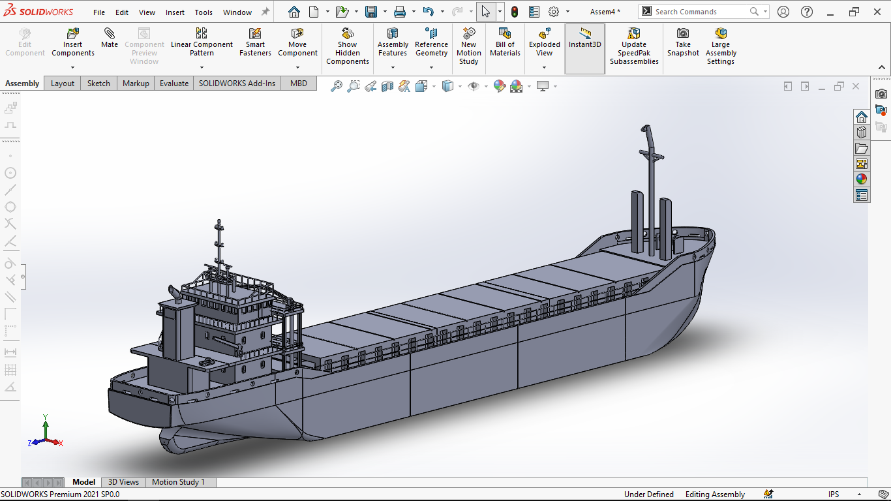This screenshot has width=891, height=501.
Task: Open Motion Study 1 tab
Action: pyautogui.click(x=179, y=482)
